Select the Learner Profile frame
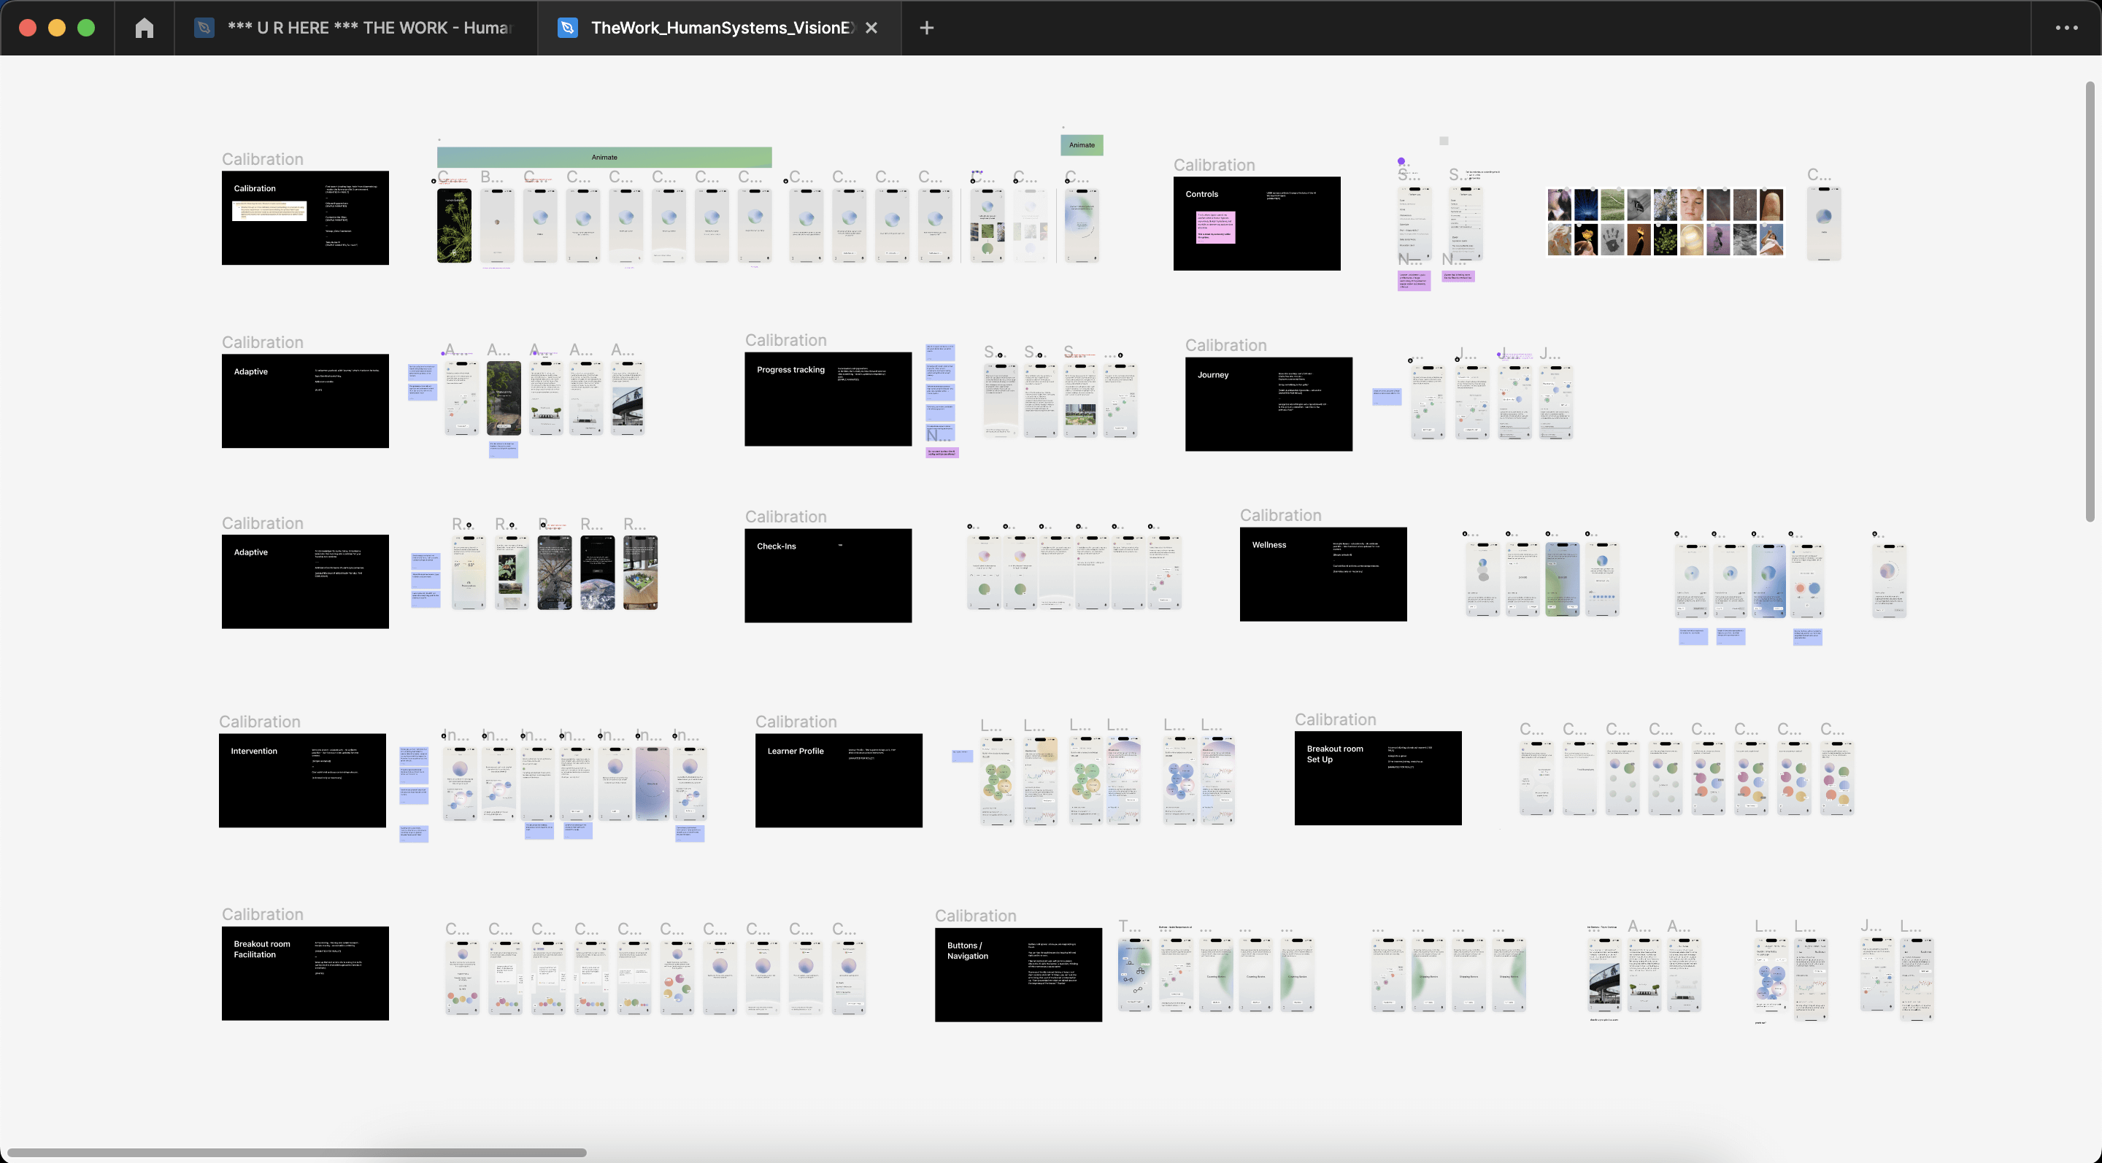Image resolution: width=2102 pixels, height=1163 pixels. 838,781
